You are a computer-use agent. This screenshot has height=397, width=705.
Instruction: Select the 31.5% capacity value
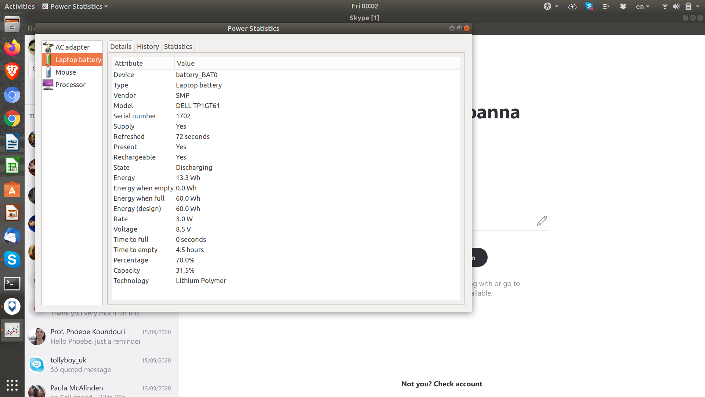pos(185,270)
